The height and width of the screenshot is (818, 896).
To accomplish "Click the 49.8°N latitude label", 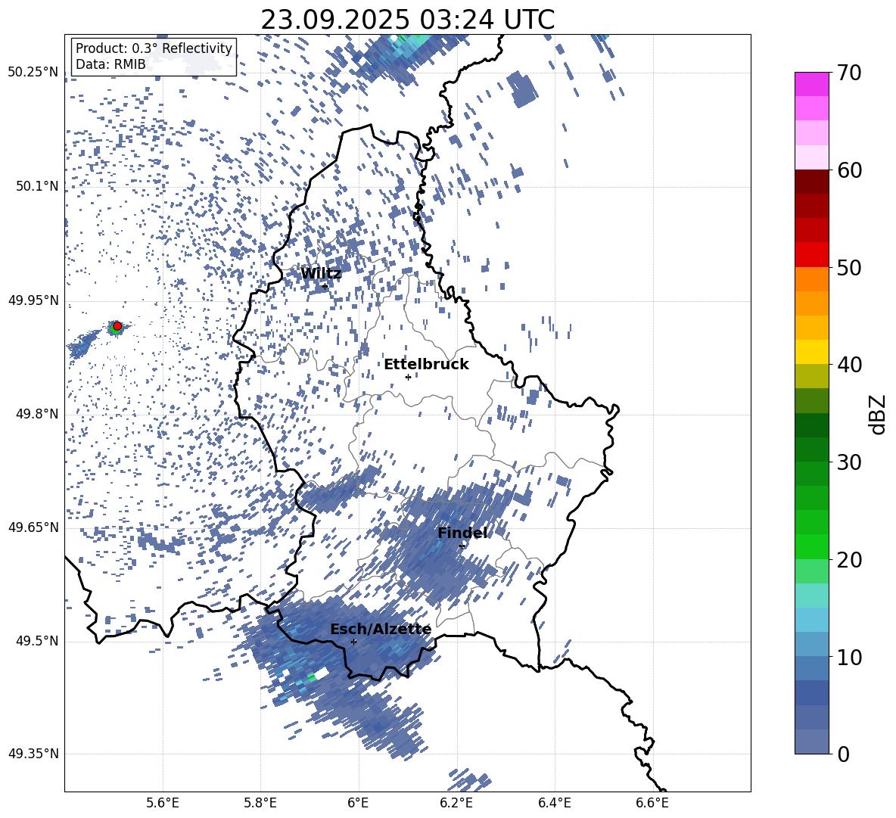I will 36,414.
